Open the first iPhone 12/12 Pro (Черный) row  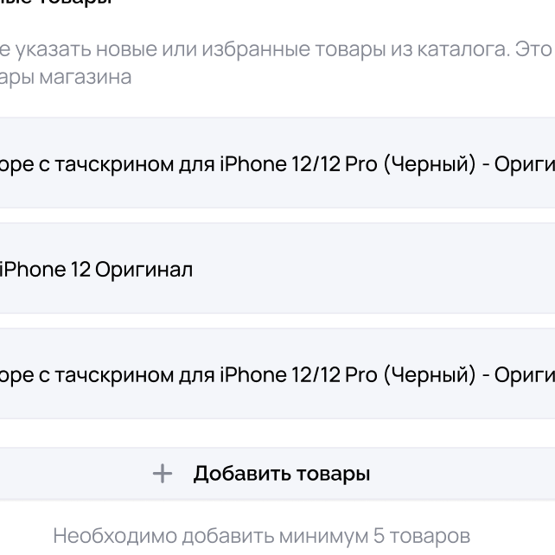pos(277,164)
